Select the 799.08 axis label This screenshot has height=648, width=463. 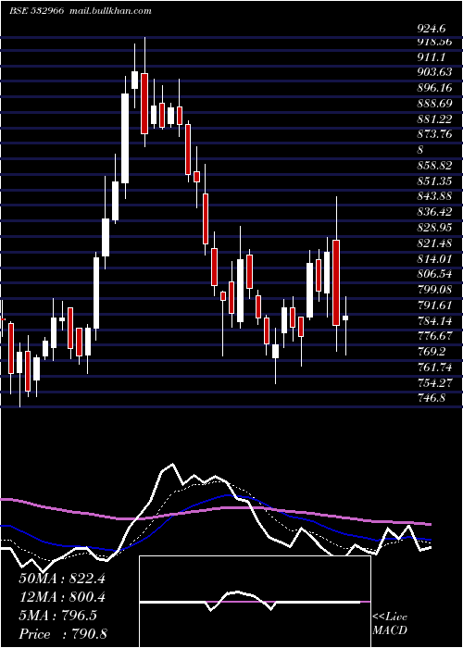434,289
